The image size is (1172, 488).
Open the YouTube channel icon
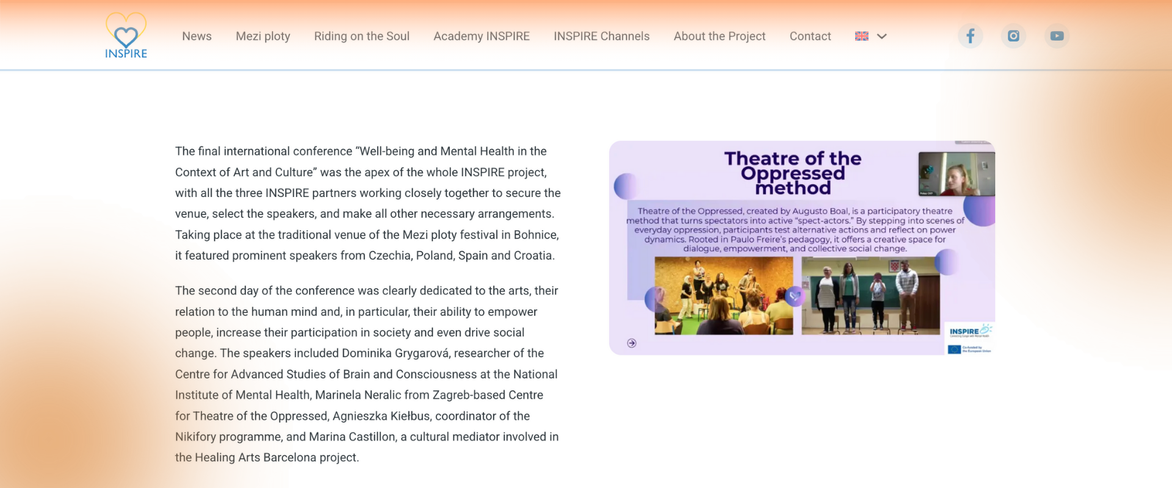tap(1057, 36)
